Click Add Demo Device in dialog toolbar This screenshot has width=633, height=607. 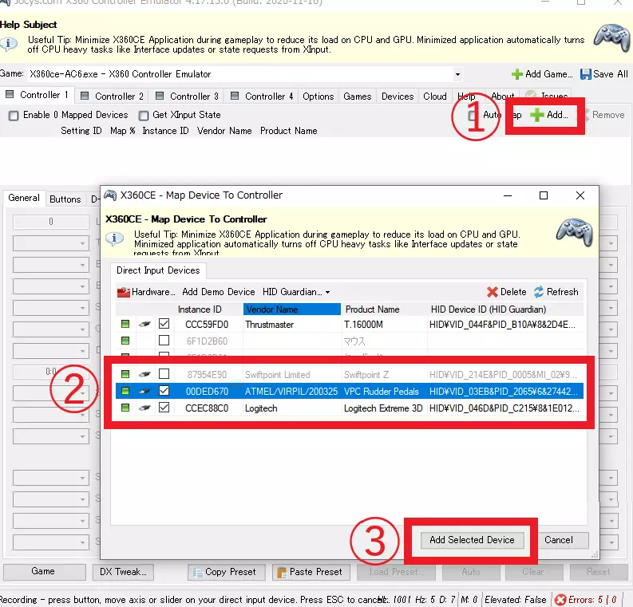[219, 292]
